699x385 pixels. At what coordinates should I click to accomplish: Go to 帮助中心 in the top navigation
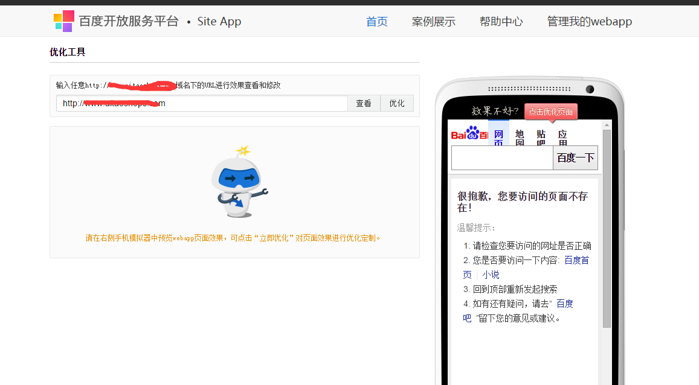coord(501,21)
